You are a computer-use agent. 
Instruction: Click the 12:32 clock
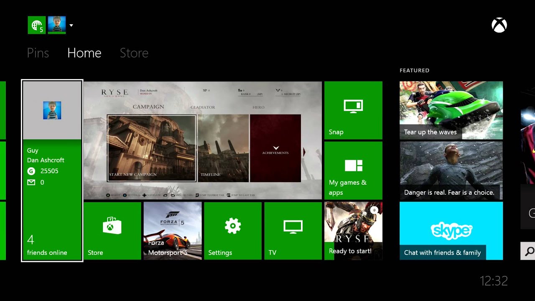click(x=494, y=281)
